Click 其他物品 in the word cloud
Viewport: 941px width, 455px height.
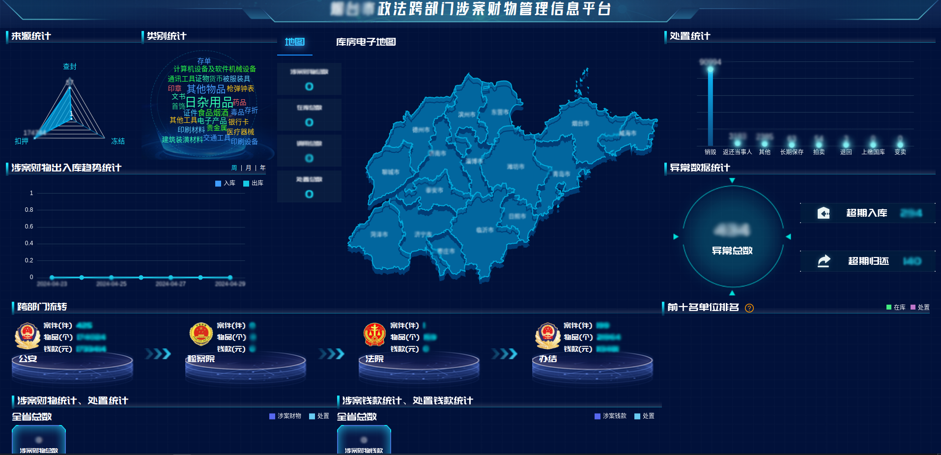(x=205, y=89)
